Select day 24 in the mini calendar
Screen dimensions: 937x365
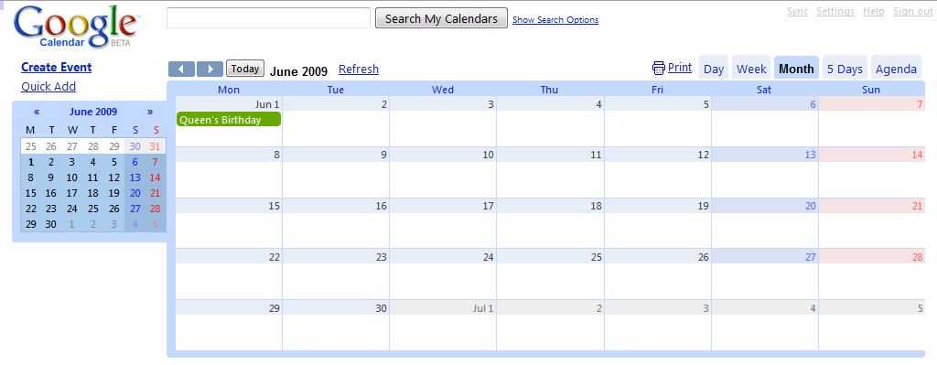click(71, 209)
